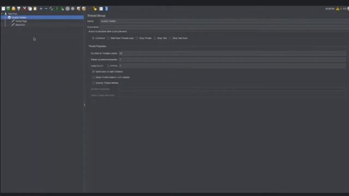Open Help using the blue toolbar icon
This screenshot has width=349, height=196.
click(x=106, y=9)
